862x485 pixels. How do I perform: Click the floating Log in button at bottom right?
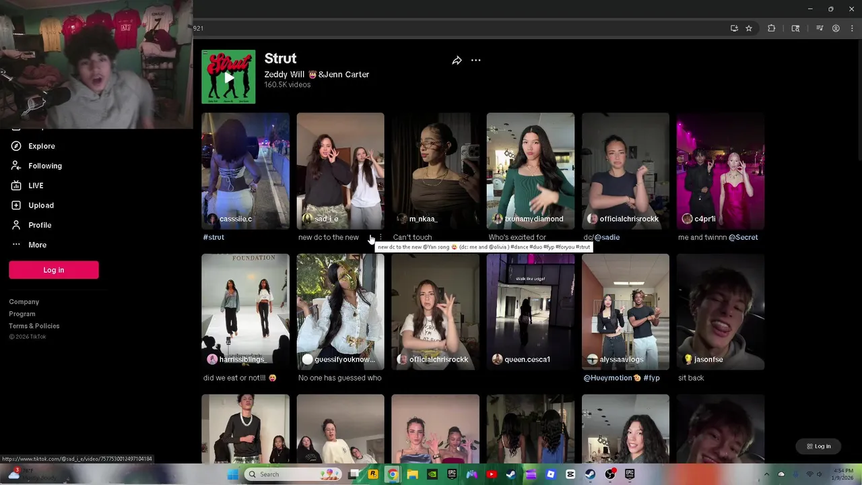pyautogui.click(x=819, y=446)
